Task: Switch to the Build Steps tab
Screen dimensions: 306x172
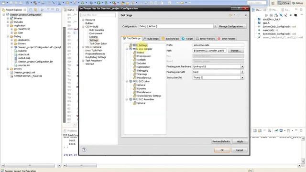Action: (151, 39)
